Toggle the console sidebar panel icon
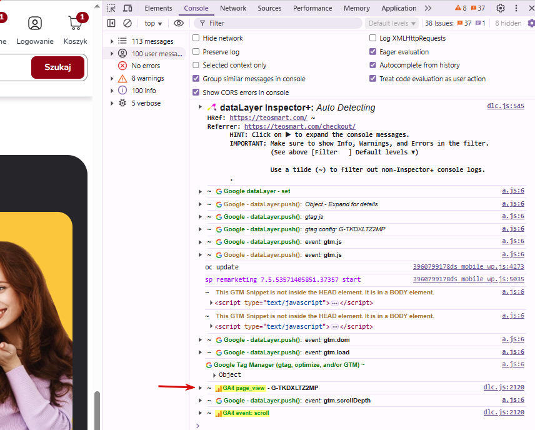 click(111, 23)
